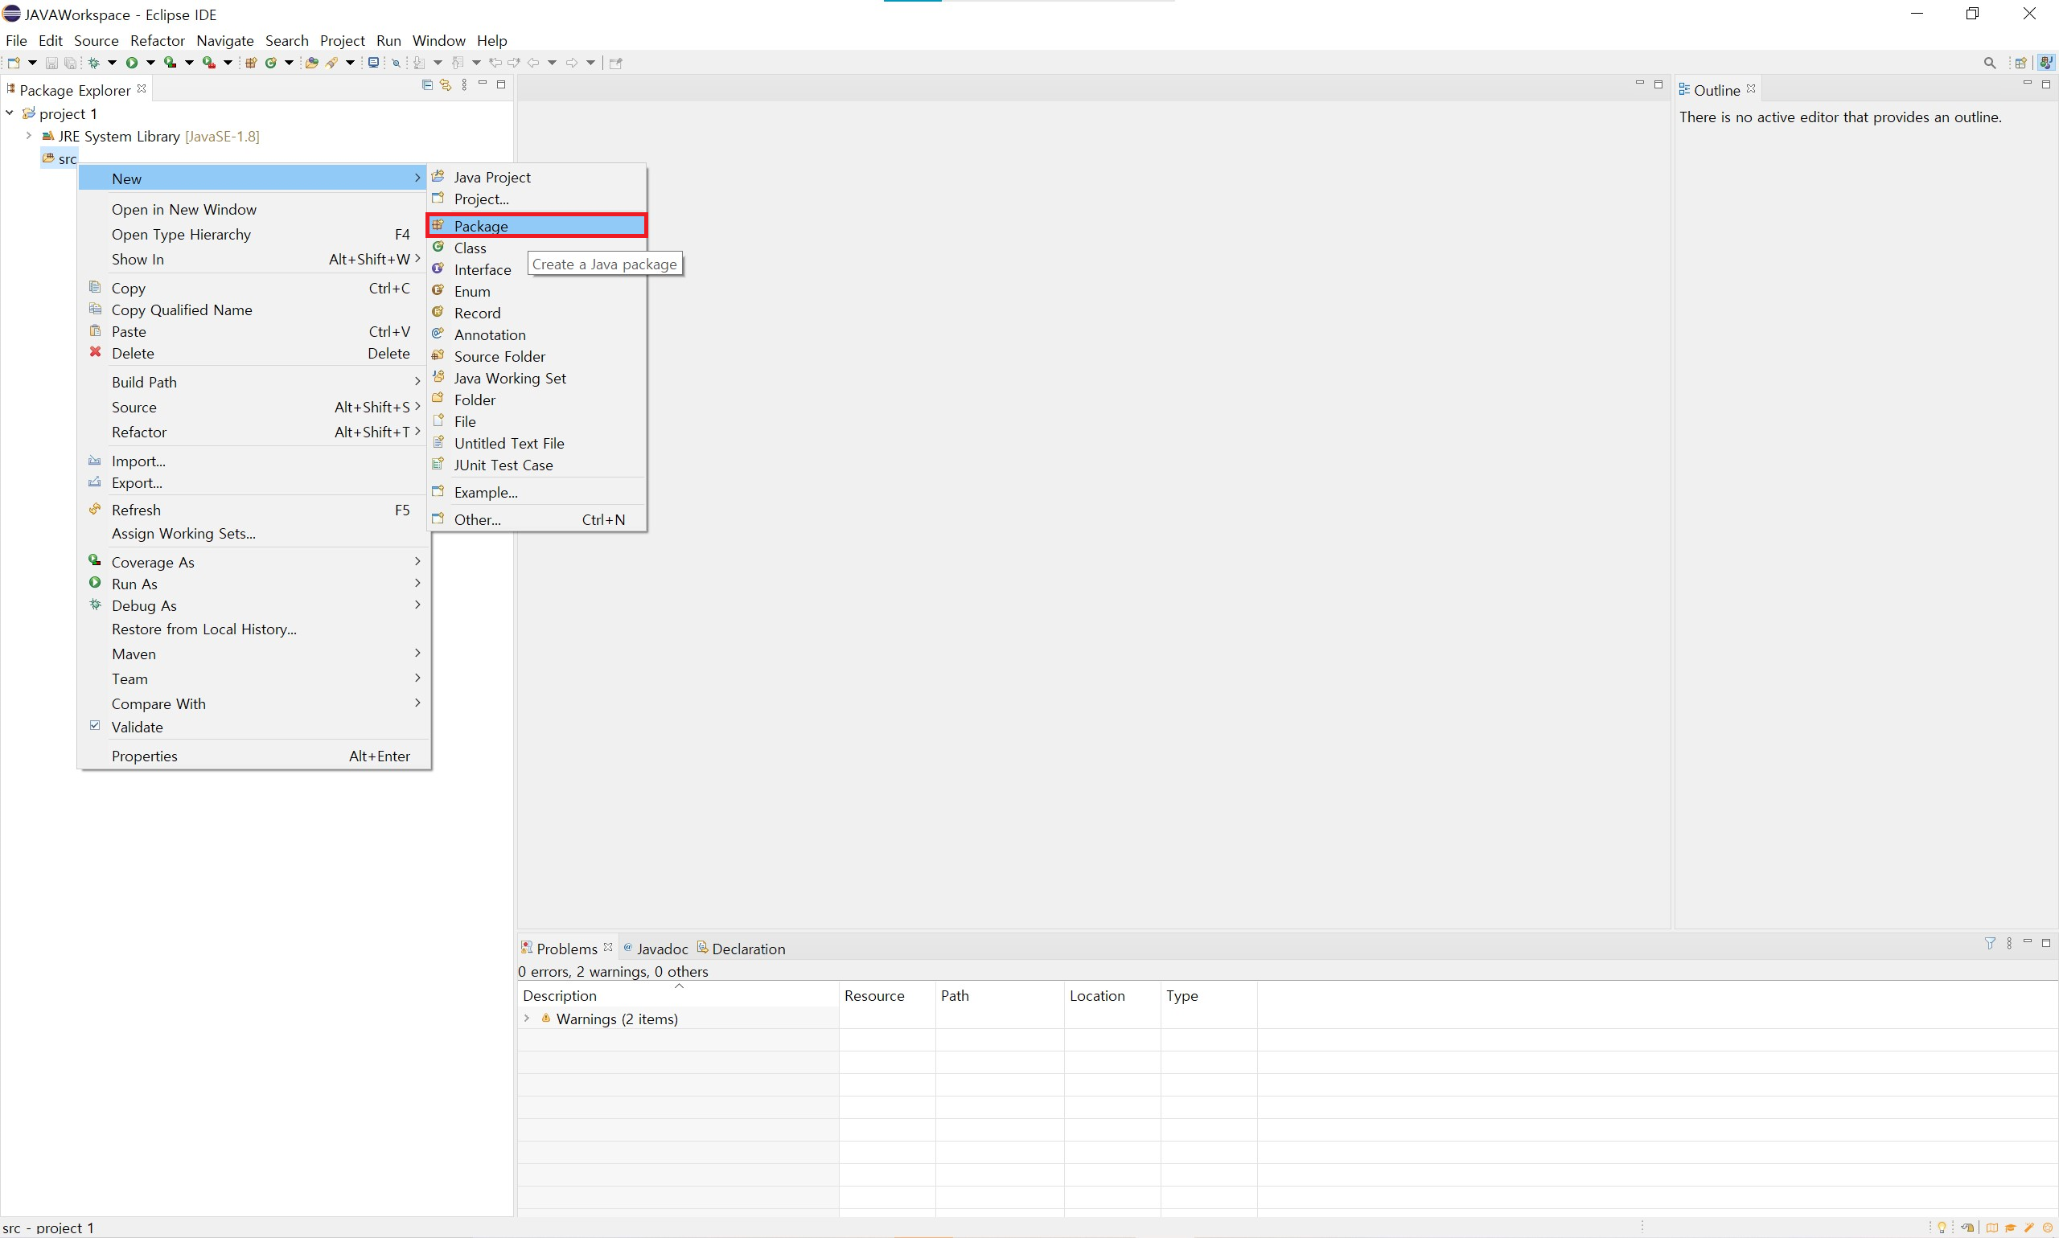Click the New Java Package toolbar icon

coord(250,63)
